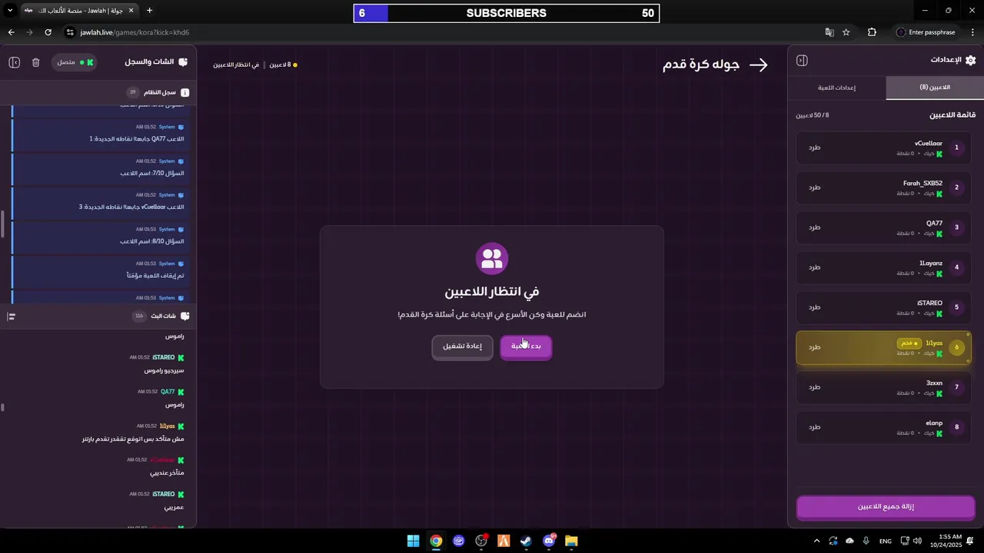Kick player QA77 with طرد
This screenshot has width=984, height=553.
(x=814, y=227)
